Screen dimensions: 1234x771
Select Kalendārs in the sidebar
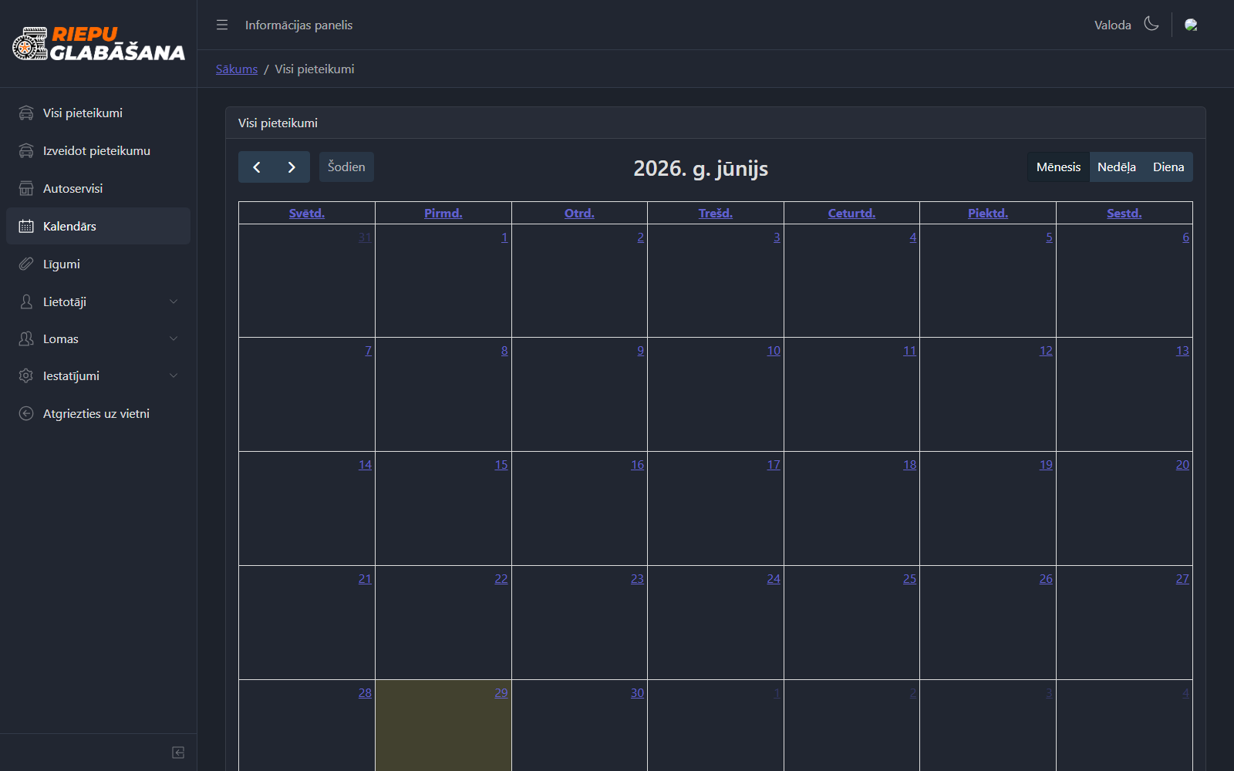[x=98, y=226]
